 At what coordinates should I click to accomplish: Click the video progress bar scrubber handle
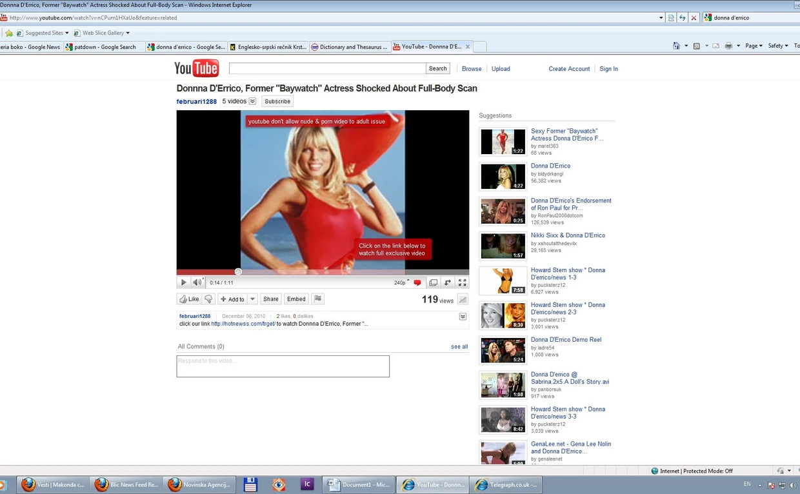238,272
